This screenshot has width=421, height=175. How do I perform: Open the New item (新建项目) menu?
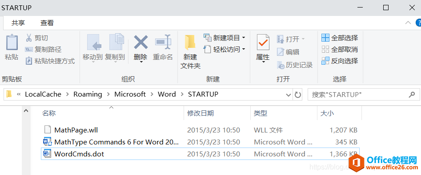click(x=225, y=38)
